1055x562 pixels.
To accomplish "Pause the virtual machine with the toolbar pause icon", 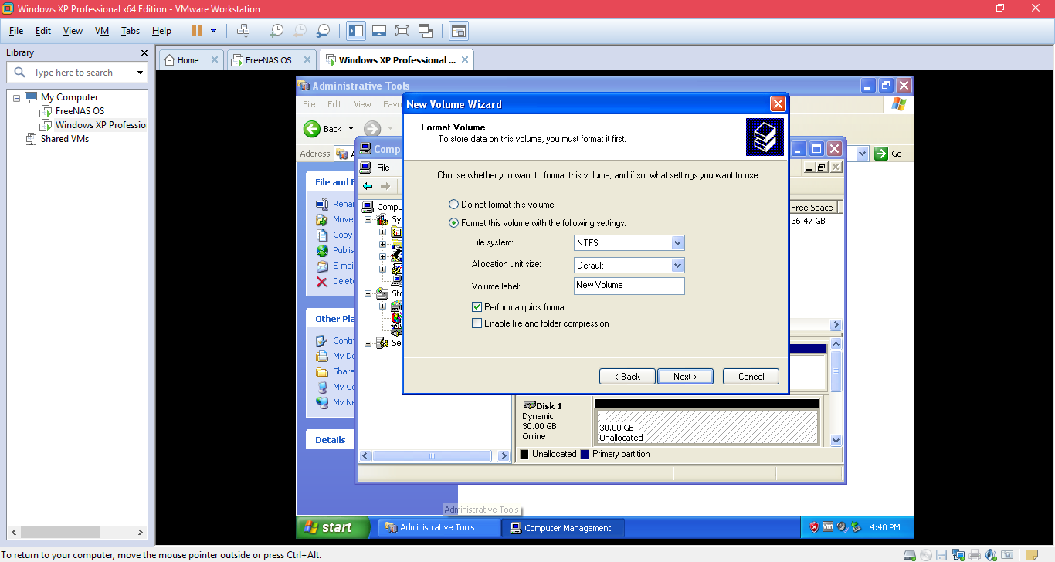I will [x=197, y=31].
